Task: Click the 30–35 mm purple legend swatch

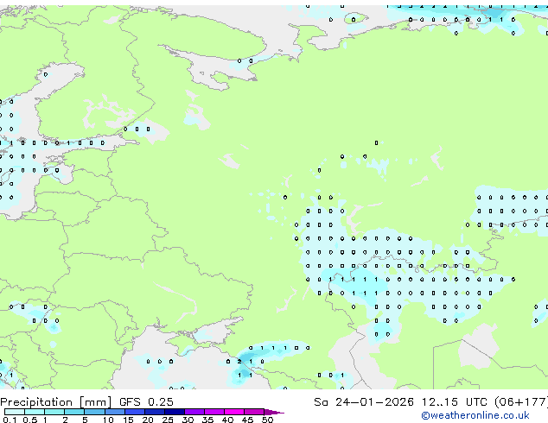Action: (x=194, y=412)
